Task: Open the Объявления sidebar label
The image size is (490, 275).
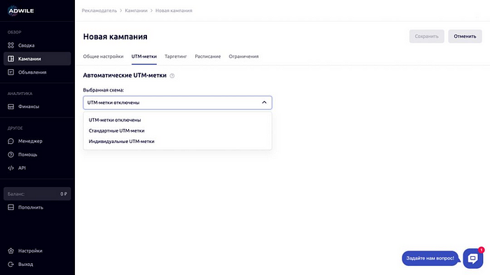Action: 32,72
